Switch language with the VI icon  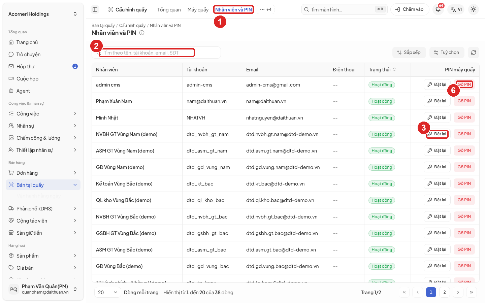tap(456, 9)
